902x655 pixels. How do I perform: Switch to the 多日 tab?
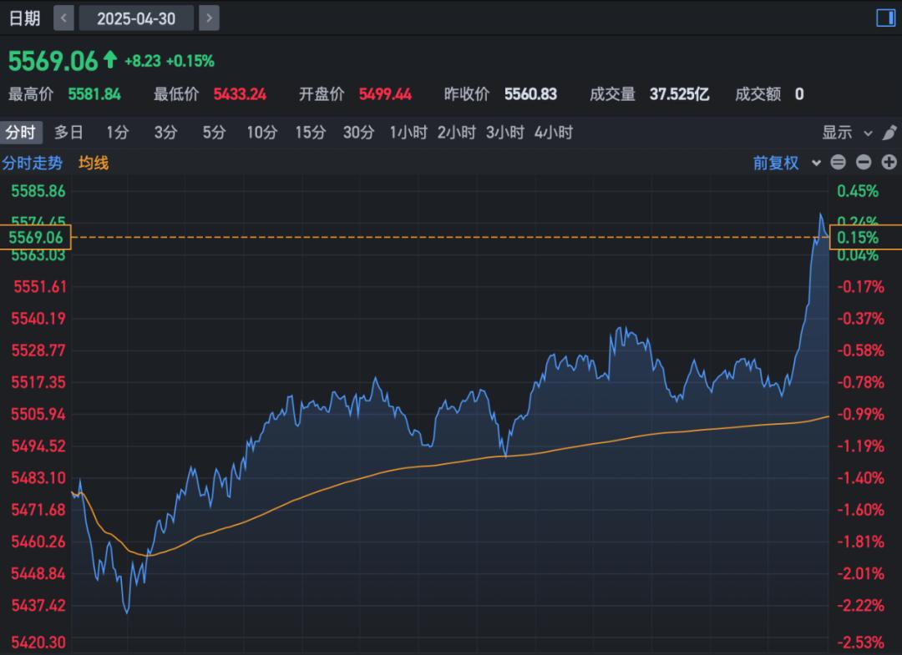(x=69, y=132)
